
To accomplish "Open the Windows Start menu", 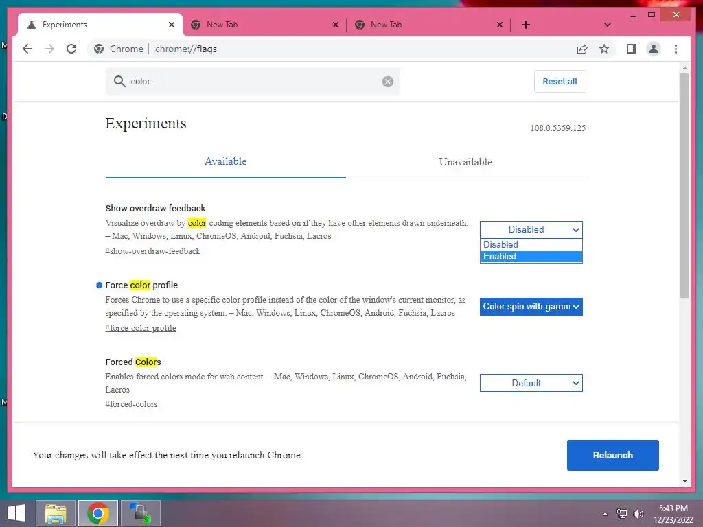I will point(16,513).
